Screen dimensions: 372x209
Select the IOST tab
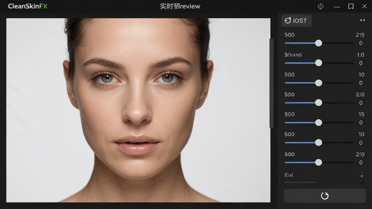[x=296, y=21]
